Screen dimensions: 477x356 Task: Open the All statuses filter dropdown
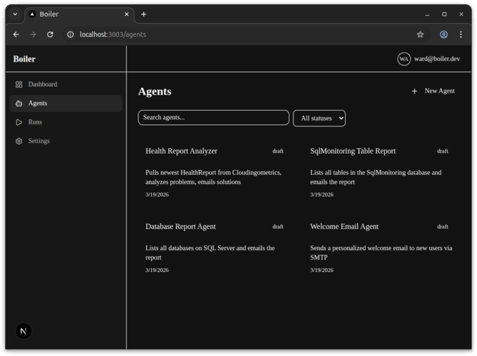tap(319, 118)
